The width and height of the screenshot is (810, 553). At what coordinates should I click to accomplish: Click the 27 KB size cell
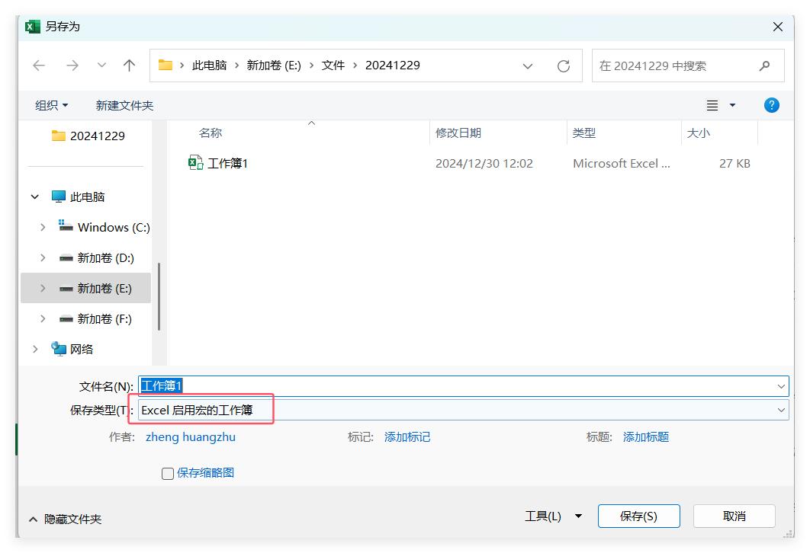734,163
